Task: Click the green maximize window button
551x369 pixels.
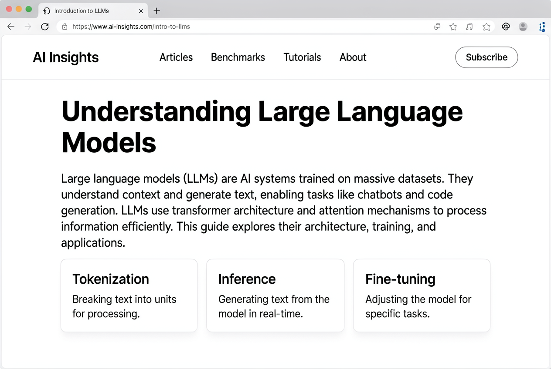Action: [x=29, y=9]
